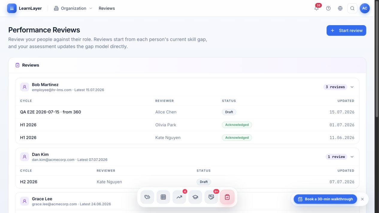Open the language globe icon
This screenshot has width=379, height=213.
pyautogui.click(x=340, y=8)
